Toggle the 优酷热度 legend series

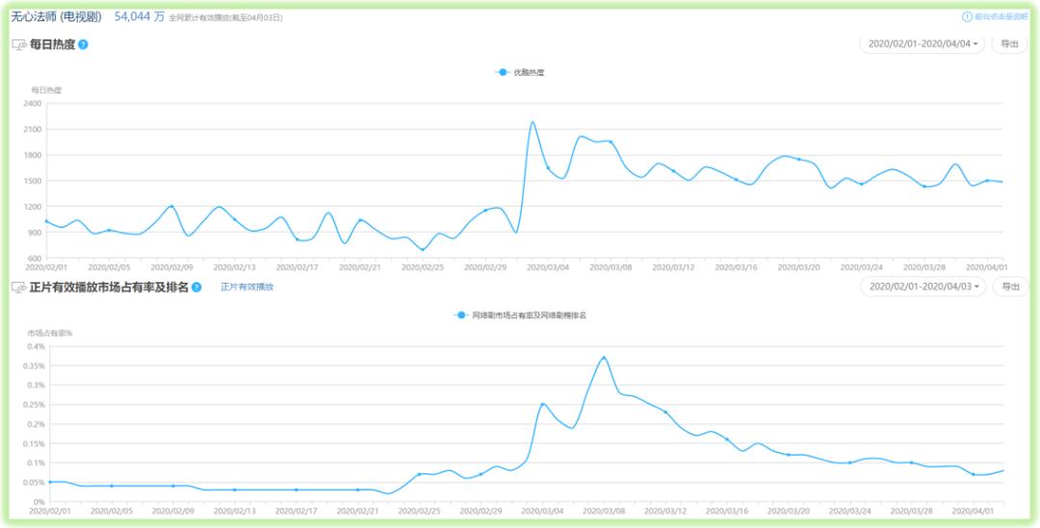tap(520, 72)
